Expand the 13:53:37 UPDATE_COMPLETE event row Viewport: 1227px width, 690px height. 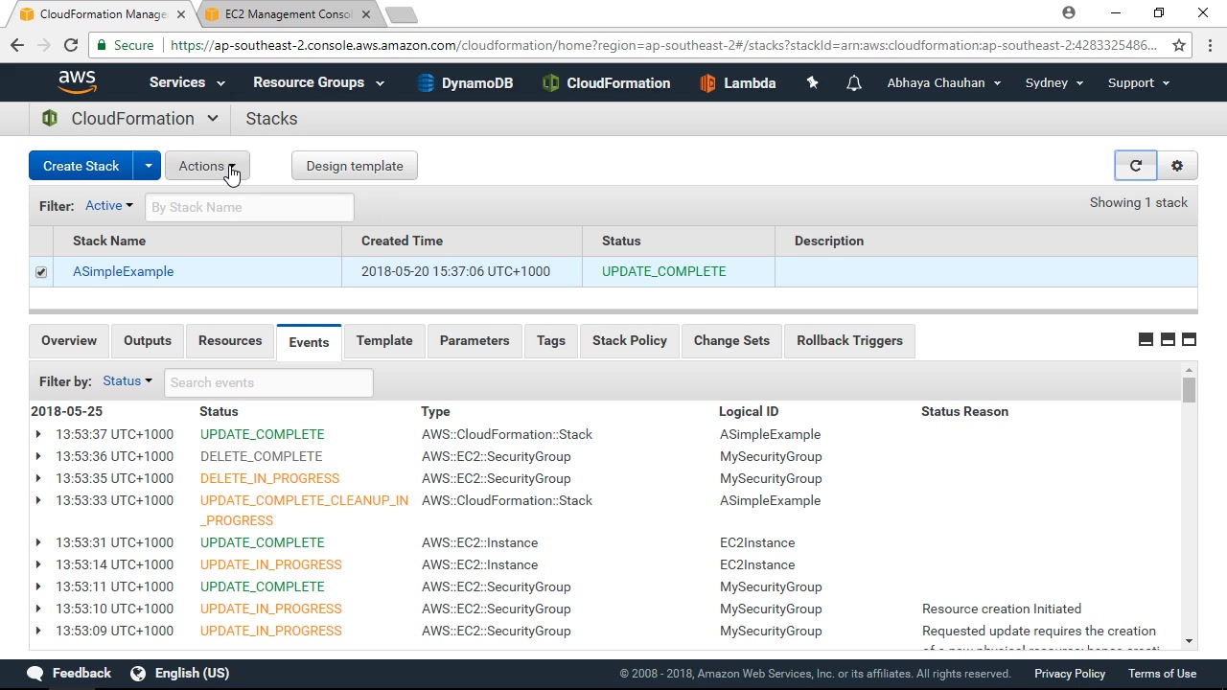pyautogui.click(x=38, y=434)
